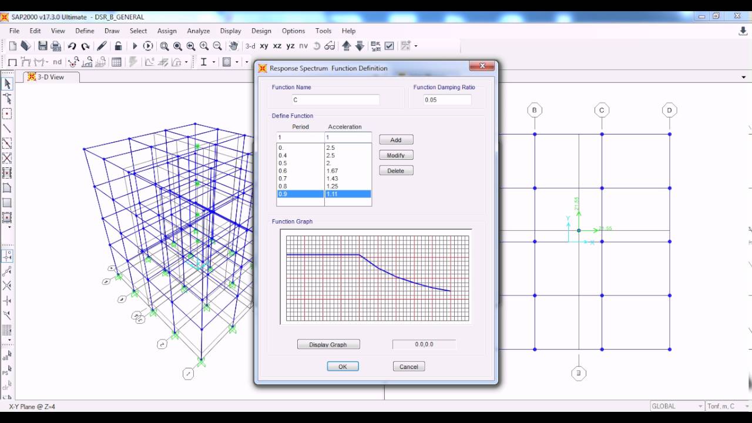Click the Zoom Out magnifier icon
The height and width of the screenshot is (423, 752).
tap(217, 46)
